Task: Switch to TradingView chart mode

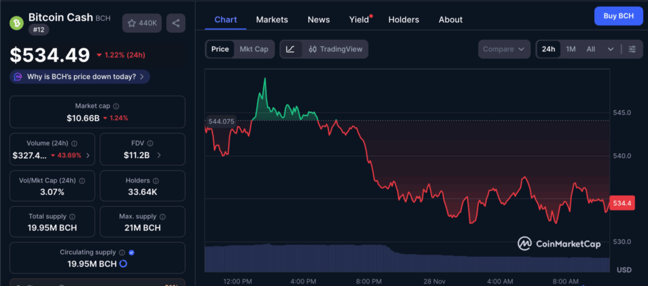Action: point(335,49)
